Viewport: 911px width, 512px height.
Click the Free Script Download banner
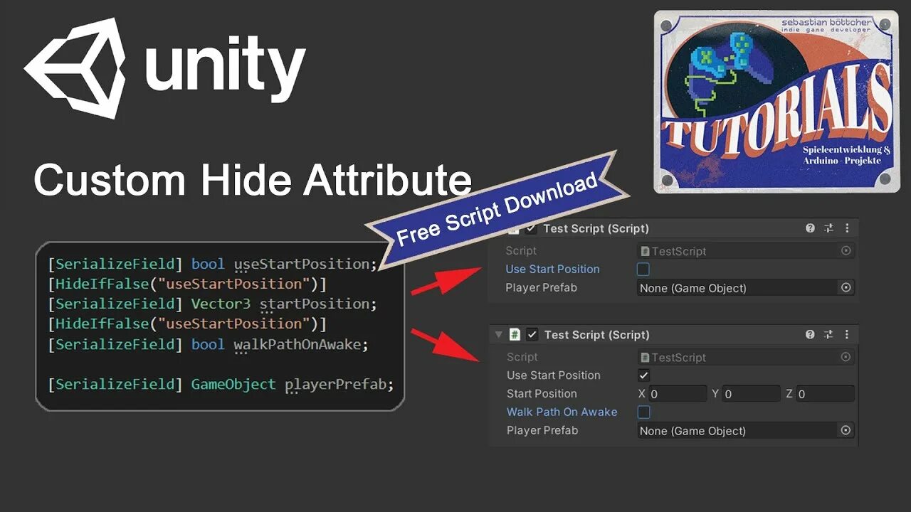tap(497, 210)
